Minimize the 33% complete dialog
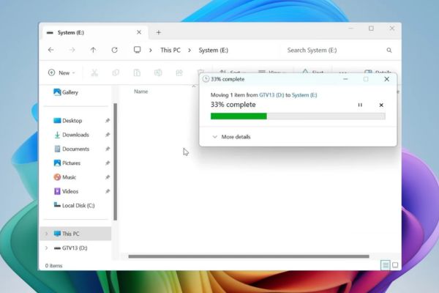The width and height of the screenshot is (439, 293). [345, 79]
